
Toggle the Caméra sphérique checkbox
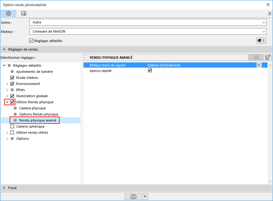pyautogui.click(x=12, y=126)
